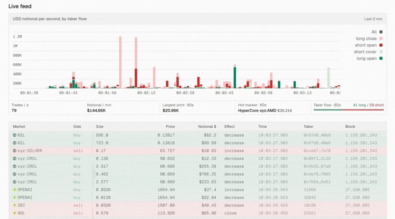Toggle the short open legend series

click(369, 45)
